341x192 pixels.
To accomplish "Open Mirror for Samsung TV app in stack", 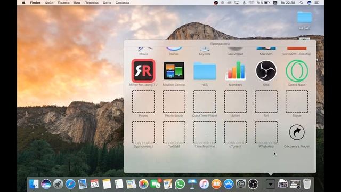I will [x=143, y=71].
